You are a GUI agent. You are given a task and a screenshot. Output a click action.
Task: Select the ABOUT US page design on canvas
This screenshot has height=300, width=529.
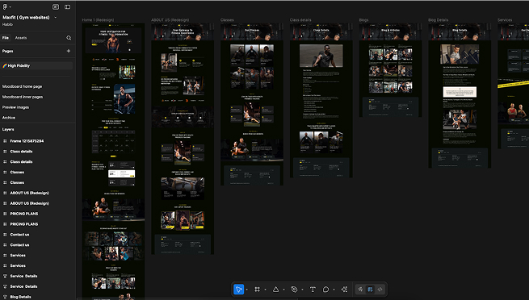pyautogui.click(x=183, y=139)
